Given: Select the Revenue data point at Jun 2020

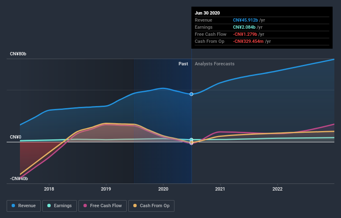Looking at the screenshot, I should (191, 94).
